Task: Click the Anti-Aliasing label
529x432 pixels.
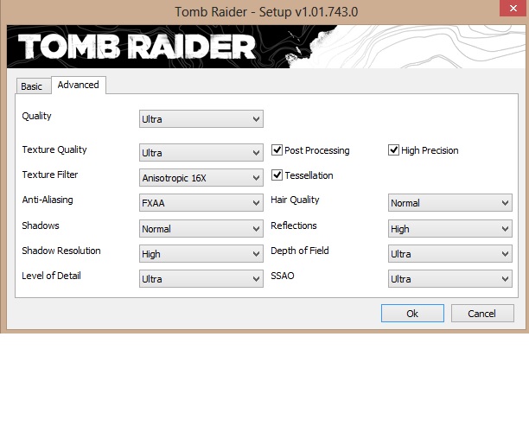Action: [x=48, y=200]
